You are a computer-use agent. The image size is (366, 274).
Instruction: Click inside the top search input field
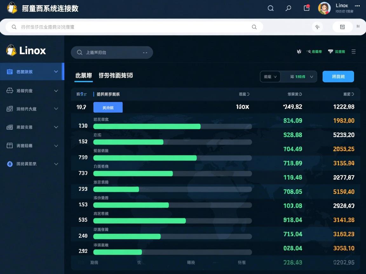127,27
